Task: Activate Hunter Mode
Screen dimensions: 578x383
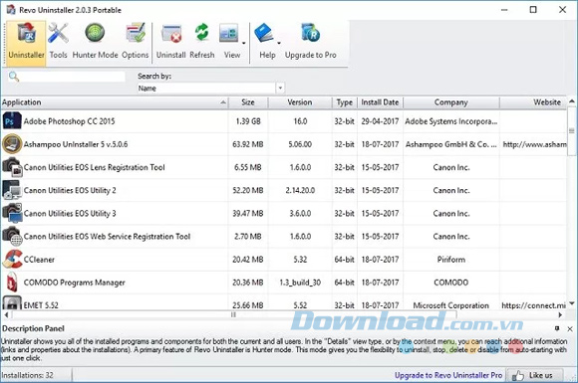Action: (x=95, y=41)
